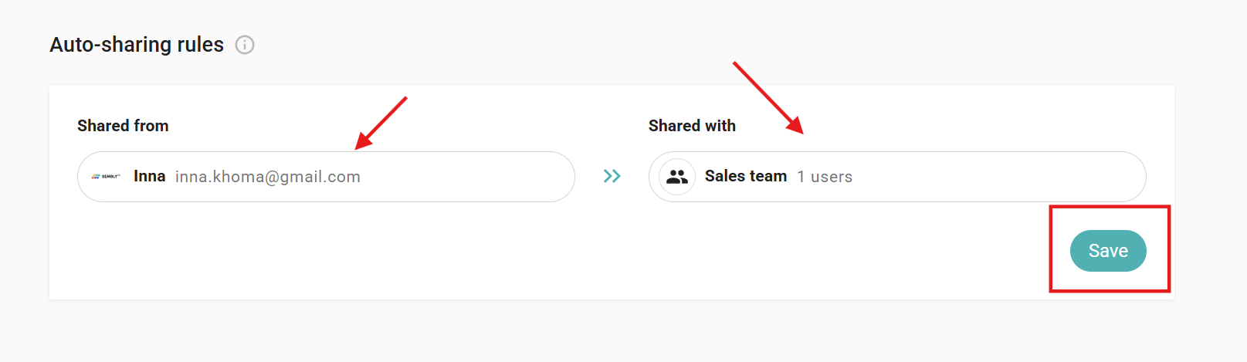Click the Shared from label
Viewport: 1247px width, 362px height.
(123, 126)
